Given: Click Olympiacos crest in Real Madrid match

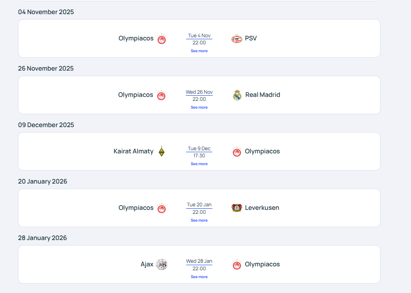Looking at the screenshot, I should [x=161, y=95].
